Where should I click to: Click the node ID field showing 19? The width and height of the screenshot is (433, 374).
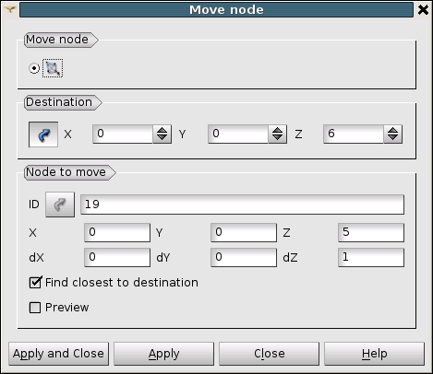point(242,205)
